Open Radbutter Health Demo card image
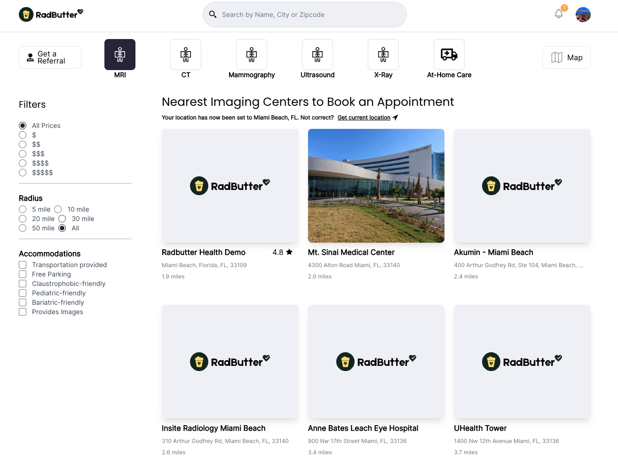This screenshot has width=618, height=459. coord(230,186)
